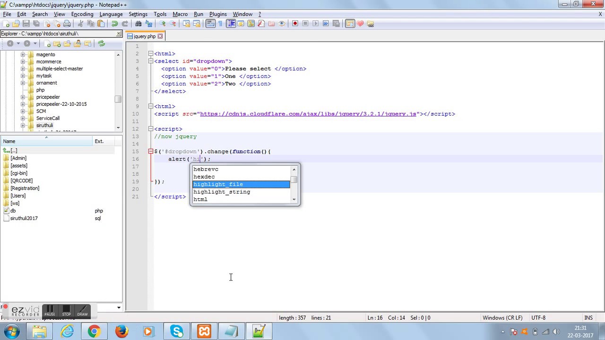This screenshot has width=605, height=340.
Task: Click the Document Map toolbar icon
Action: pyautogui.click(x=251, y=24)
